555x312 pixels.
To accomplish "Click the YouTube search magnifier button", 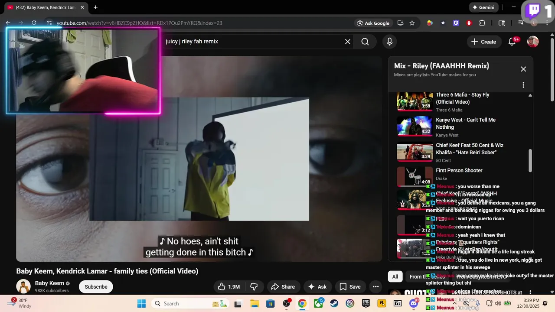I will click(365, 42).
